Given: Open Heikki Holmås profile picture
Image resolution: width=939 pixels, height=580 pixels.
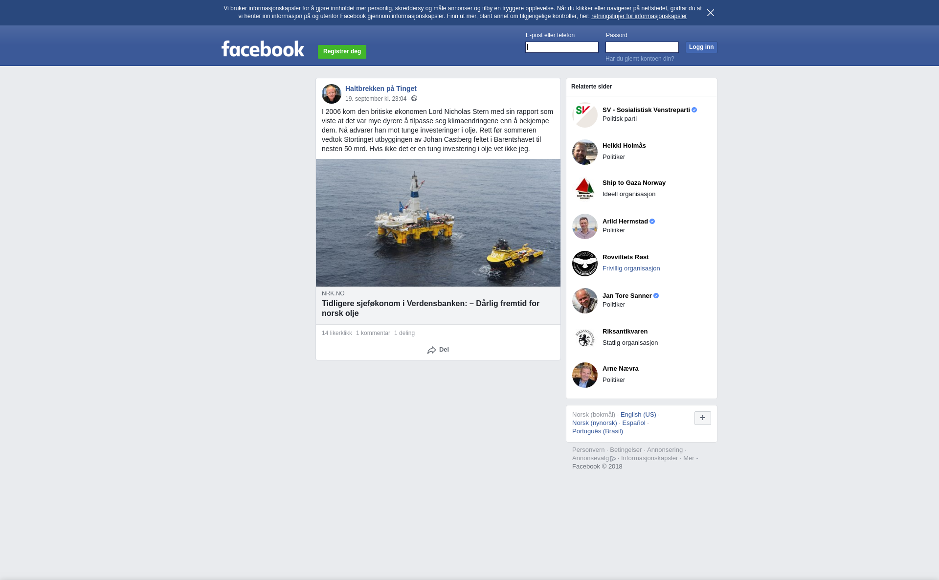Looking at the screenshot, I should [x=585, y=152].
